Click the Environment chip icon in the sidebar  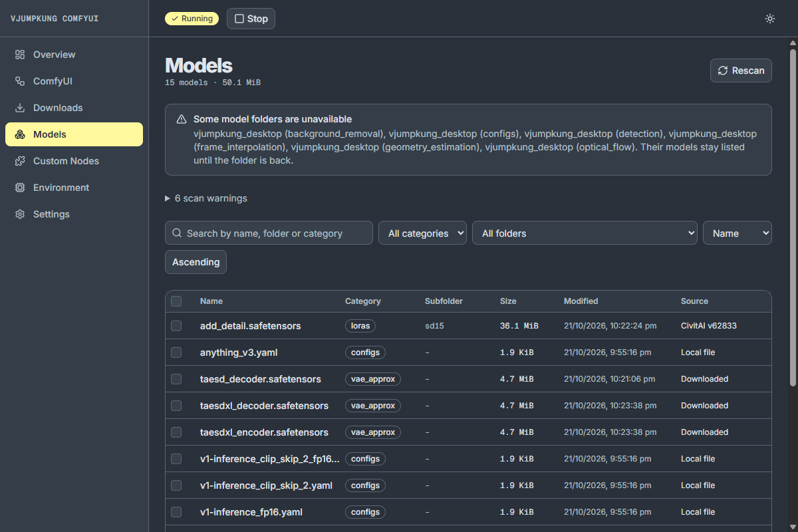point(20,188)
